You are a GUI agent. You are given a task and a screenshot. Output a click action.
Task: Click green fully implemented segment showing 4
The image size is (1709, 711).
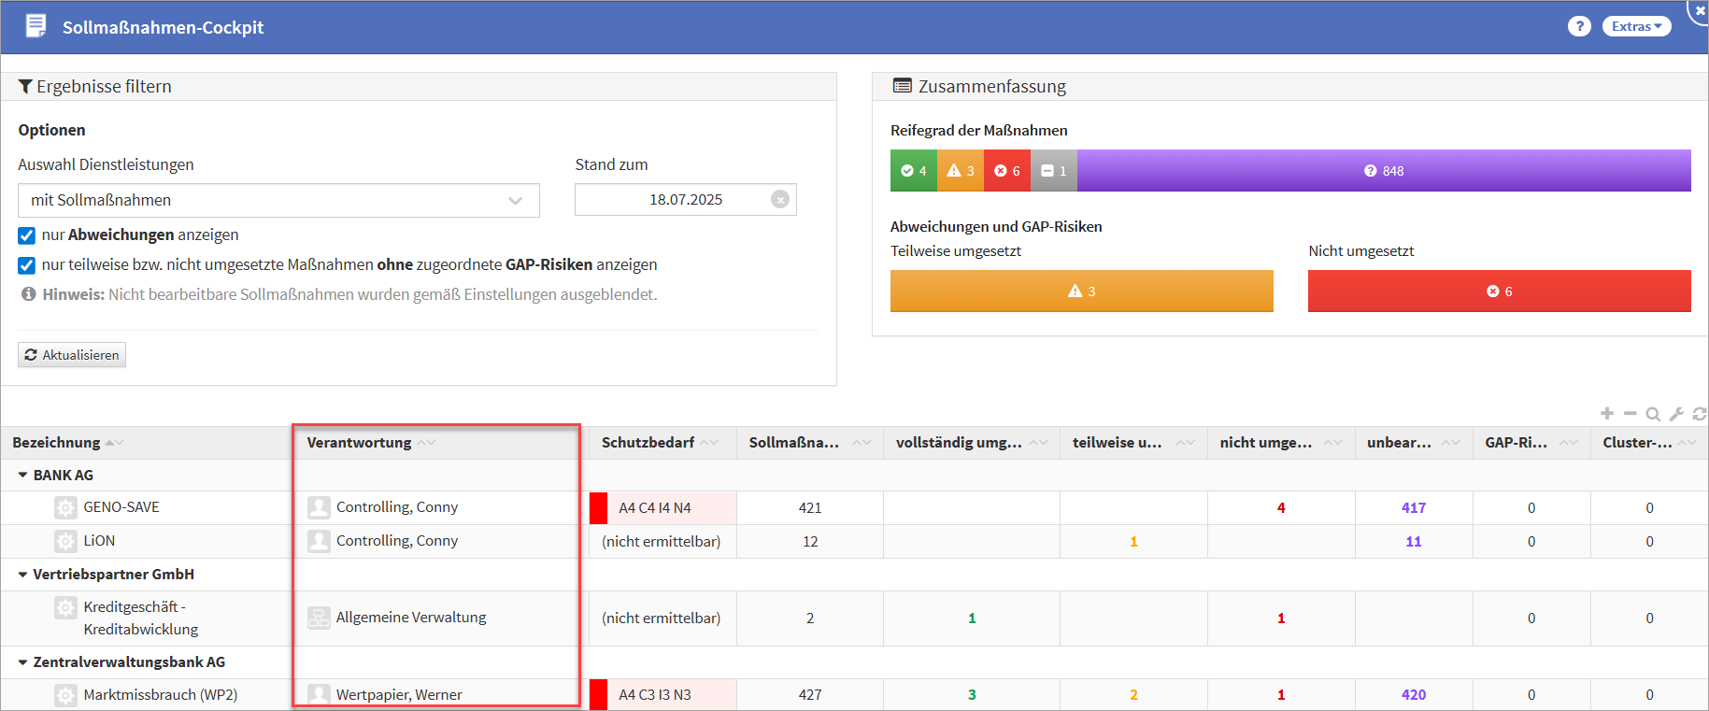(x=914, y=171)
